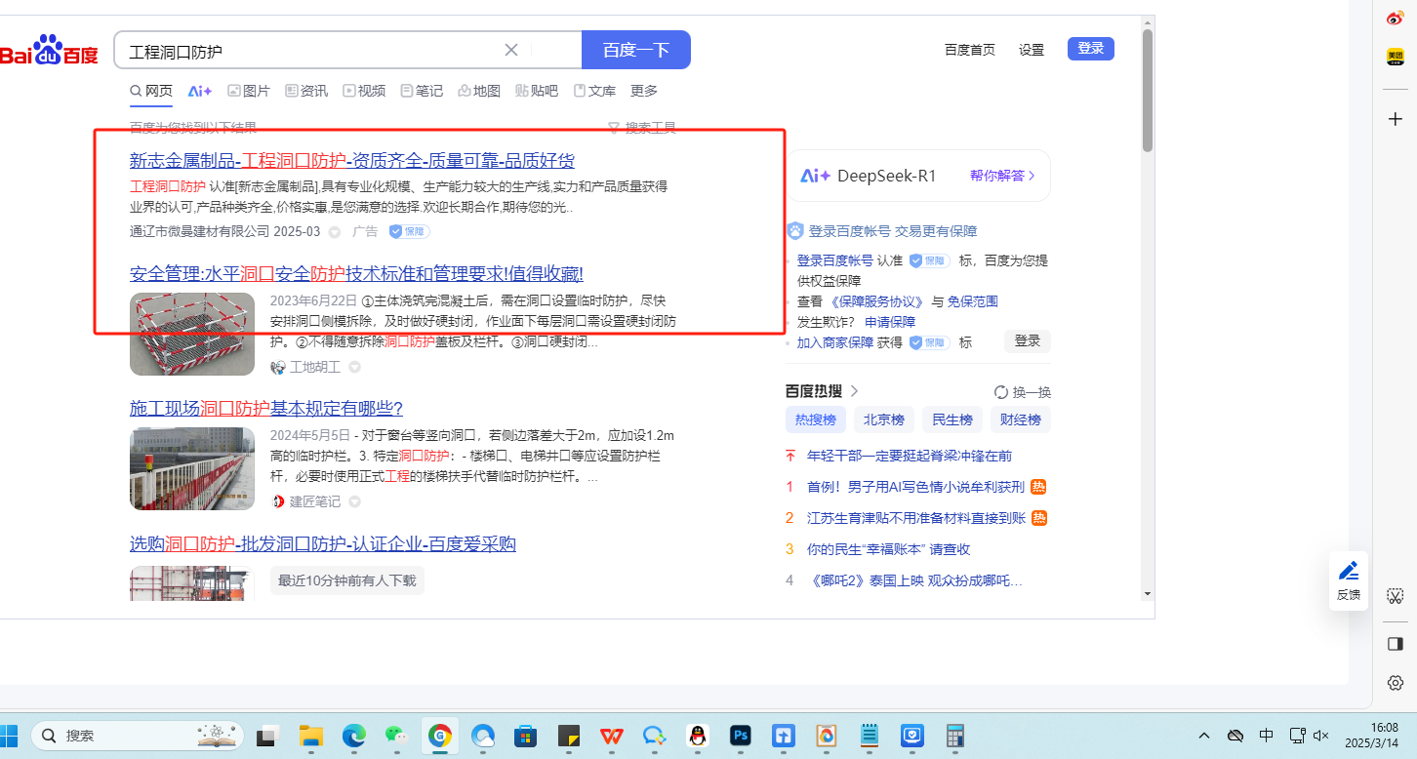This screenshot has height=759, width=1417.
Task: Toggle the sidebar panel layout icon
Action: coord(1396,644)
